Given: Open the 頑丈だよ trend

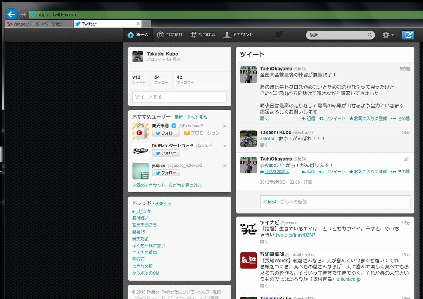Looking at the screenshot, I should click(x=140, y=239).
